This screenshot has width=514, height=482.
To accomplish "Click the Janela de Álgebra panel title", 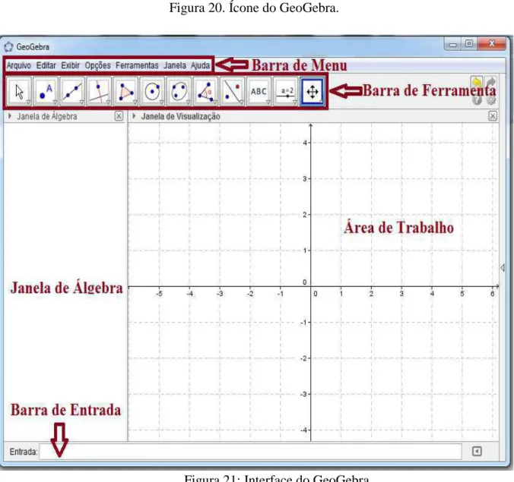I will (47, 116).
